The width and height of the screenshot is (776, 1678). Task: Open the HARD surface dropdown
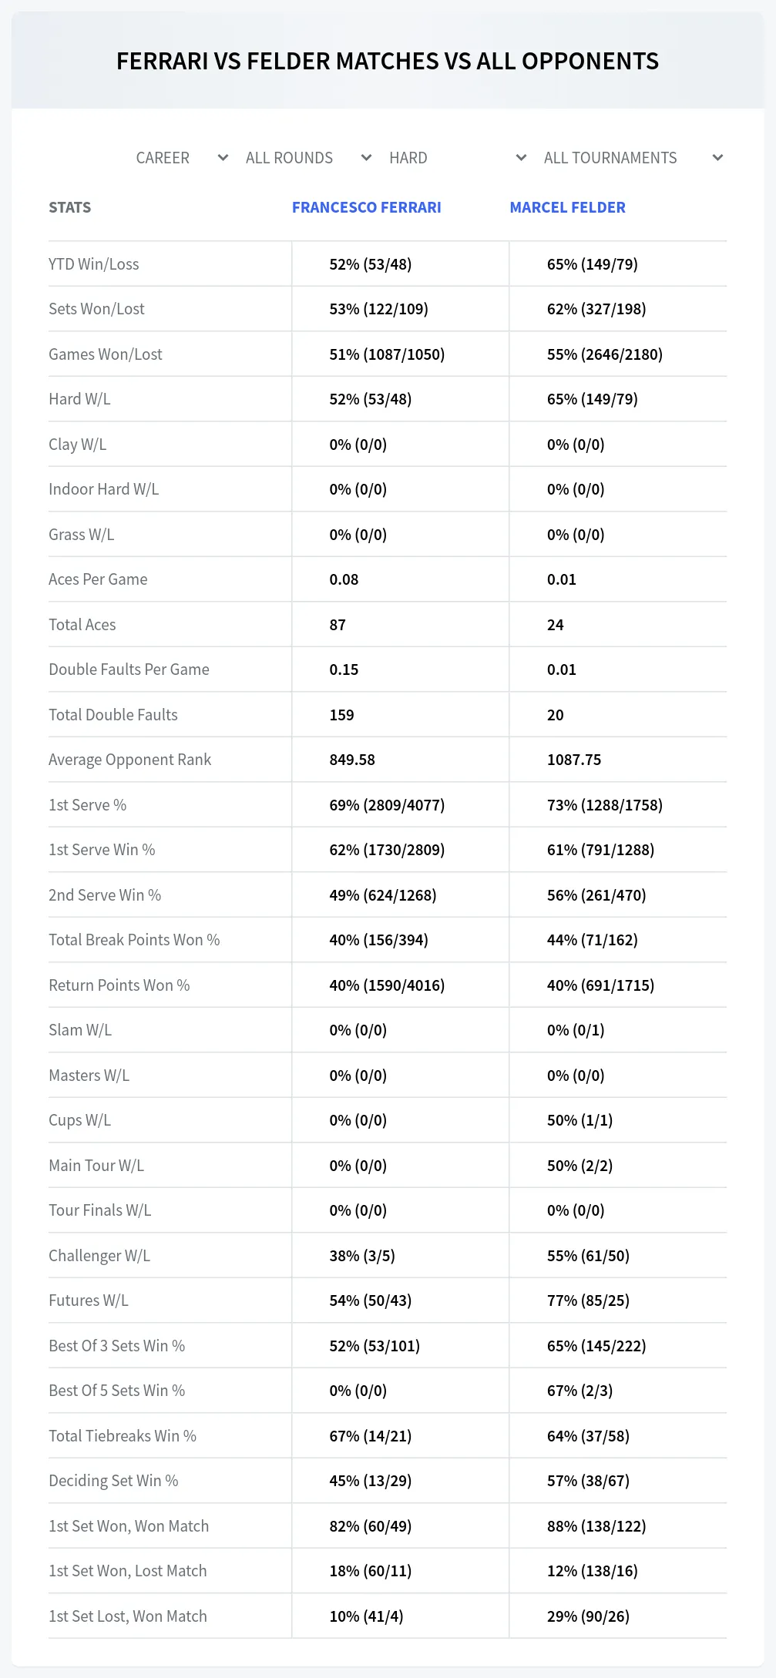point(458,158)
